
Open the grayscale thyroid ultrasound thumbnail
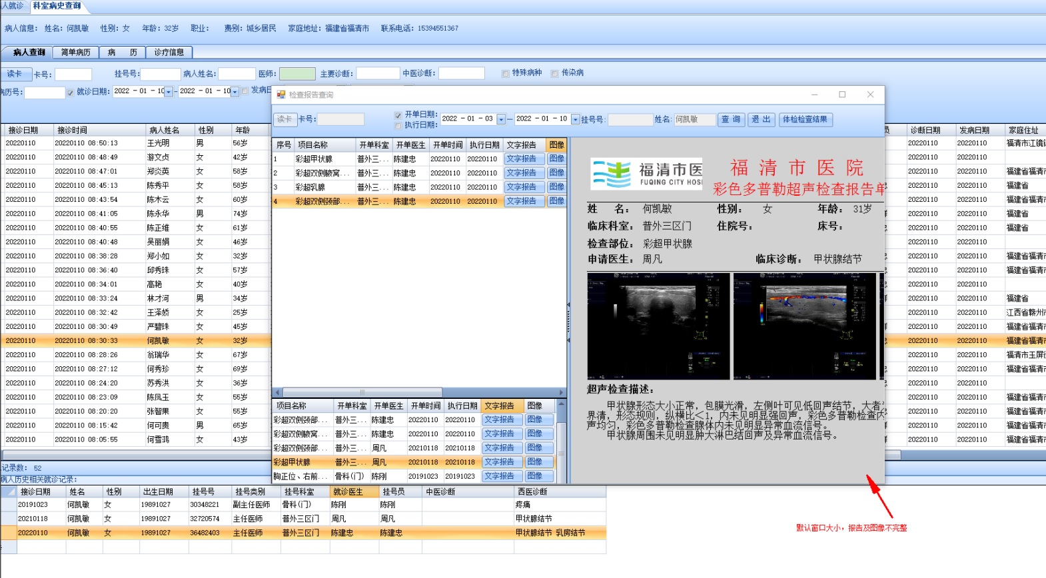(658, 326)
